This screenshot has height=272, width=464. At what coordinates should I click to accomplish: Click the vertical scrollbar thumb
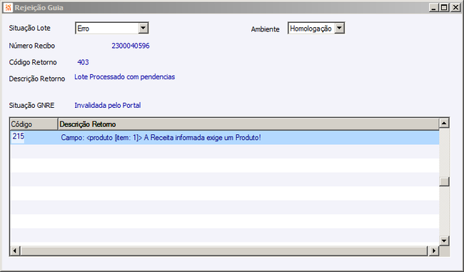(444, 181)
